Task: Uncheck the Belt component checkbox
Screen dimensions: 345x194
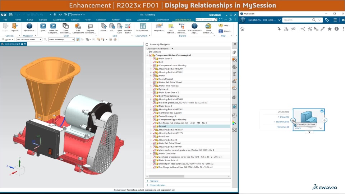Action: pos(154,62)
